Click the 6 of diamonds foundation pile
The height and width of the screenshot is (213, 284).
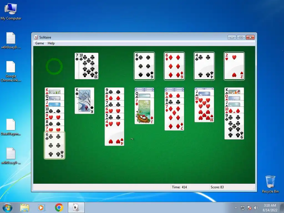coord(174,66)
